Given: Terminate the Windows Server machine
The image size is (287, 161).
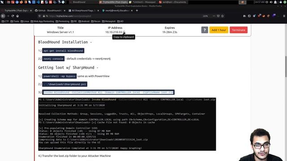Looking at the screenshot, I should click(x=239, y=30).
